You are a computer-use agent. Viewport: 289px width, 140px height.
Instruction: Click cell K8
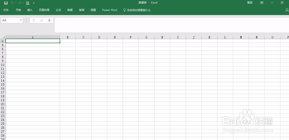[209, 57]
